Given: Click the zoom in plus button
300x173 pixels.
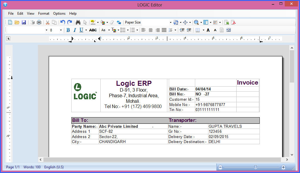Looking at the screenshot, I should [283, 167].
